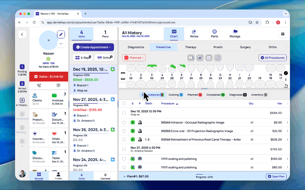Open the Invoices tile
The height and width of the screenshot is (190, 305).
click(x=59, y=99)
